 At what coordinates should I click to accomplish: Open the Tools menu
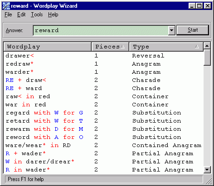(37, 14)
